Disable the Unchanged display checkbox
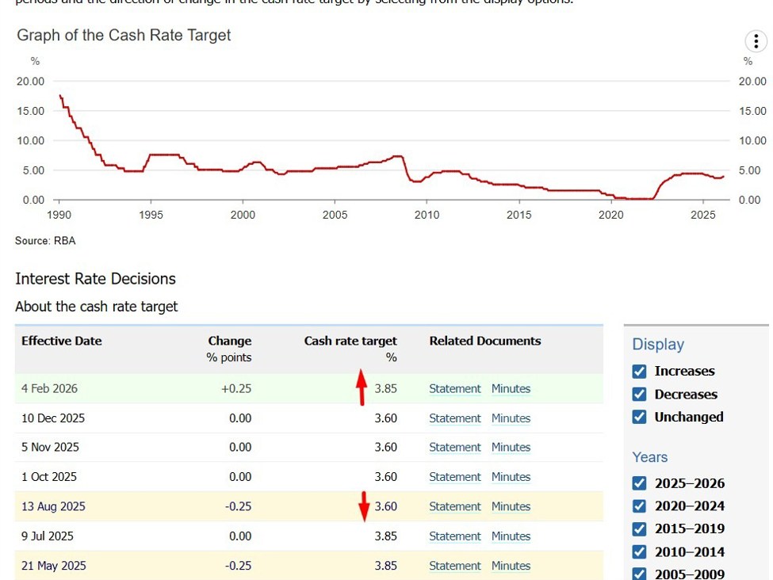This screenshot has width=773, height=580. tap(640, 418)
